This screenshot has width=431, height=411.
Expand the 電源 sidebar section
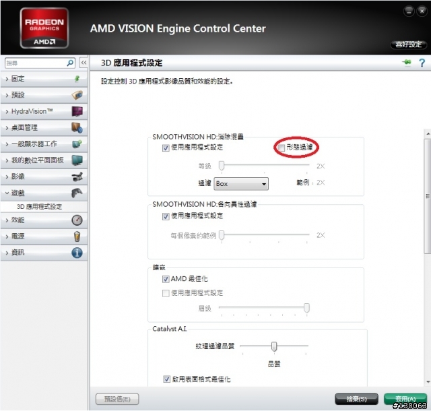point(44,236)
